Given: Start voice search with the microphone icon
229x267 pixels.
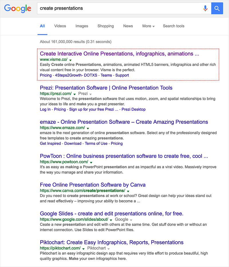Looking at the screenshot, I should tap(205, 8).
